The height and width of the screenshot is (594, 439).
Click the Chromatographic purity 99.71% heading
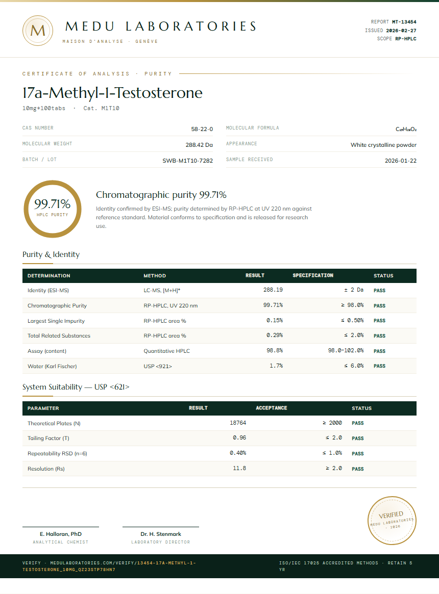point(161,195)
